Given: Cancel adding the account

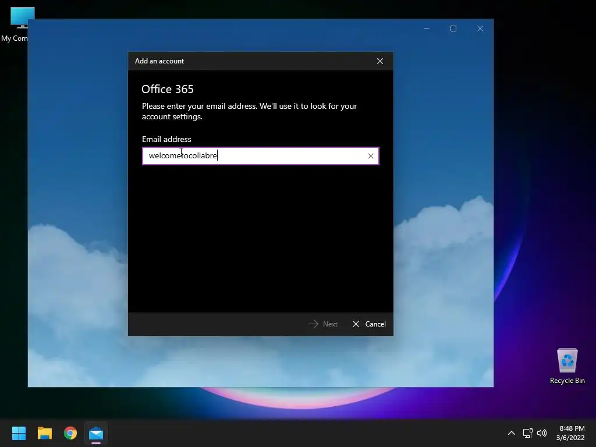Looking at the screenshot, I should [x=368, y=324].
